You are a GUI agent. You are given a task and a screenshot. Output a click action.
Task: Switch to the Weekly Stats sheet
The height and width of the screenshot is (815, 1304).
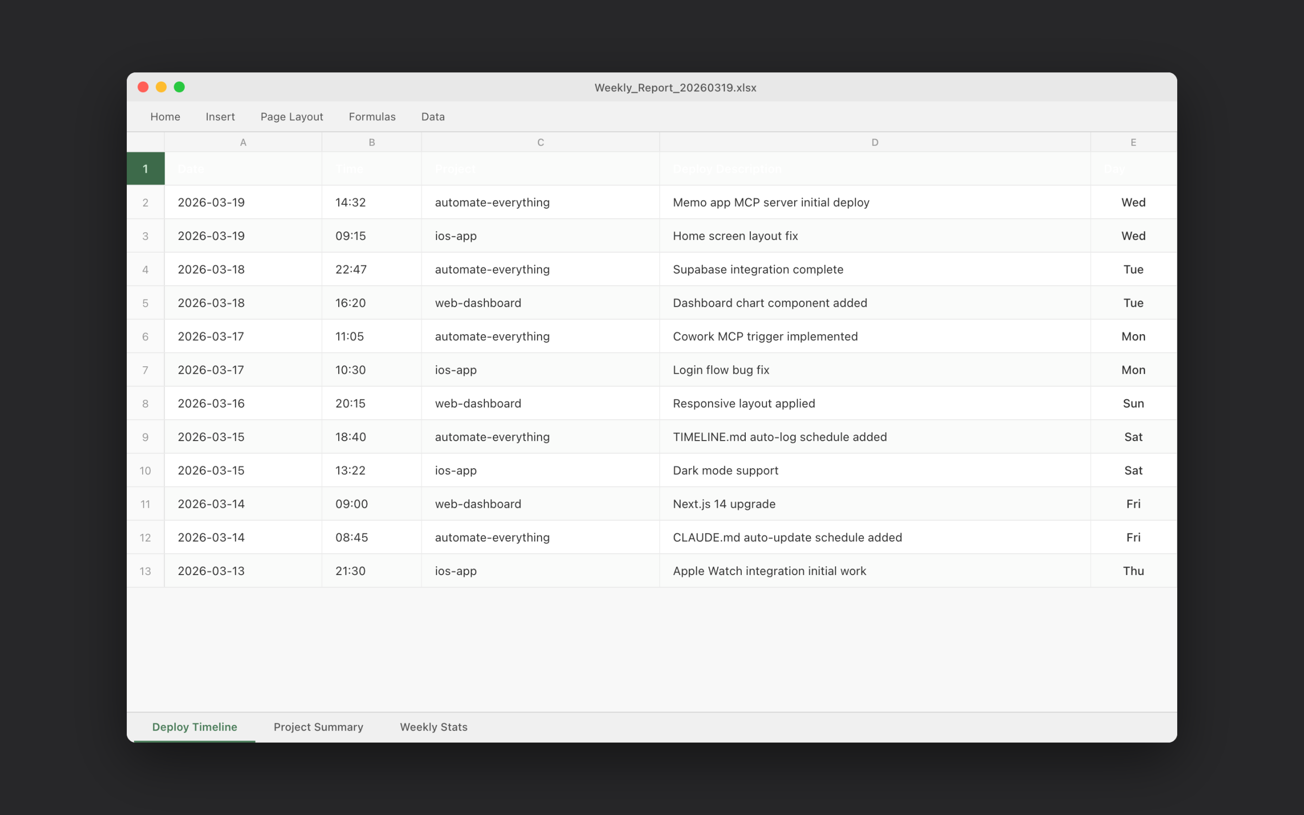coord(433,726)
